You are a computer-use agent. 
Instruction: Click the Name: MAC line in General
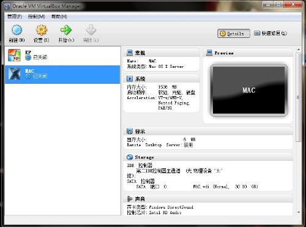141,61
